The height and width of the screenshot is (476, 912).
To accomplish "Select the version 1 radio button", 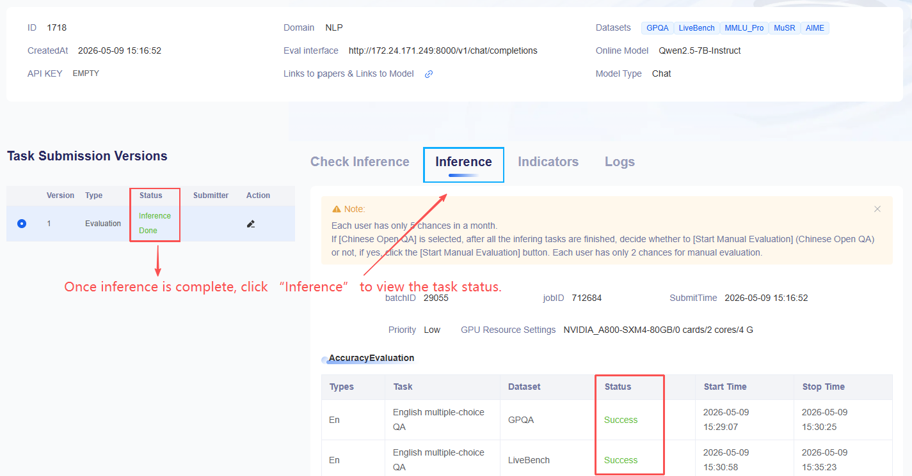I will [x=22, y=224].
